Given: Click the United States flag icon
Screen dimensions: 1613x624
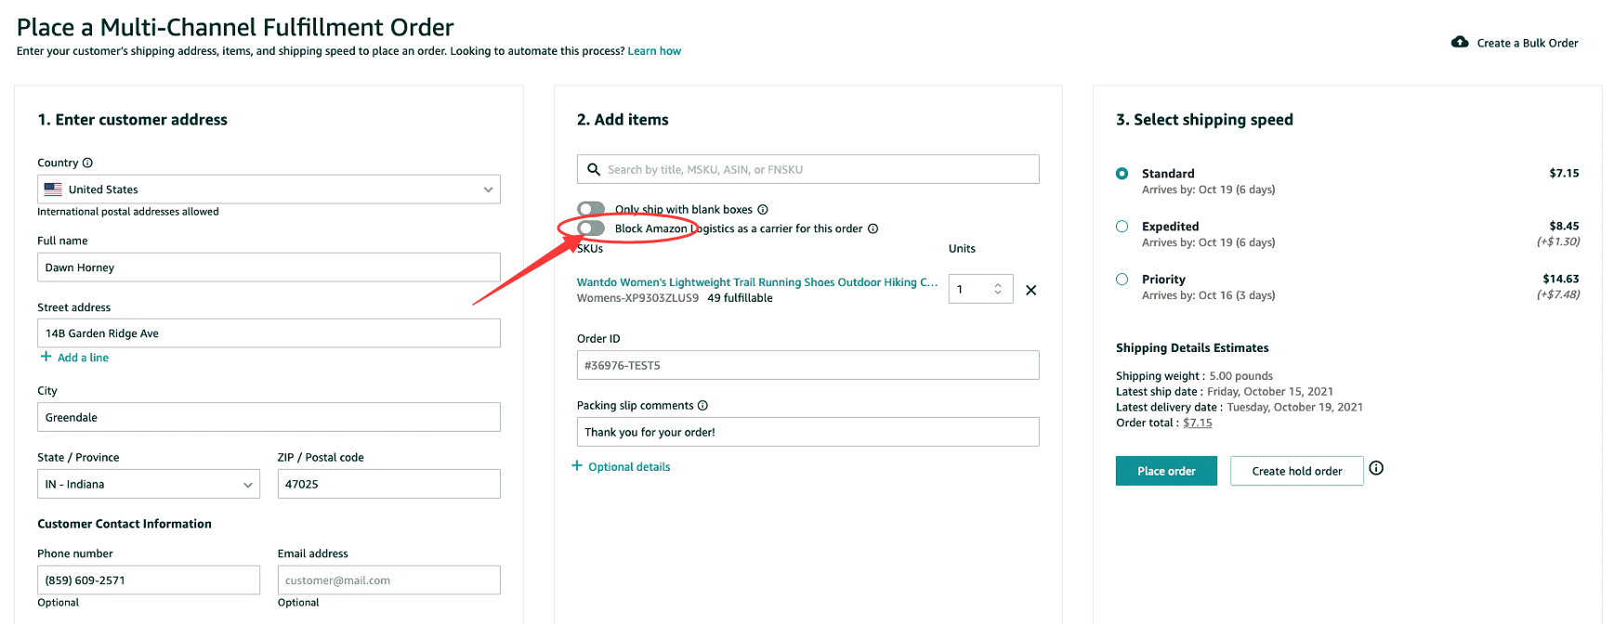Looking at the screenshot, I should [53, 189].
